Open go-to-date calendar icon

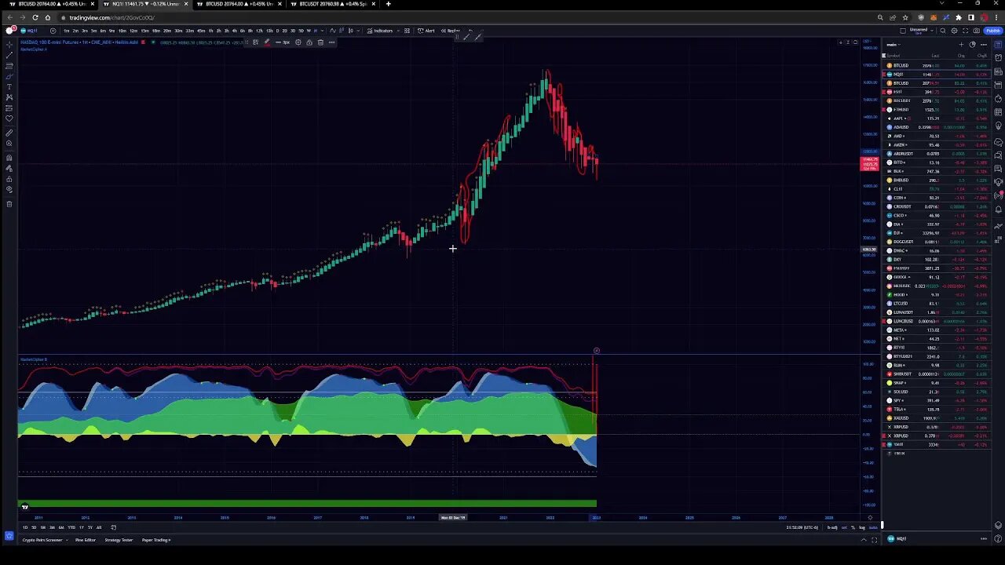pyautogui.click(x=113, y=527)
